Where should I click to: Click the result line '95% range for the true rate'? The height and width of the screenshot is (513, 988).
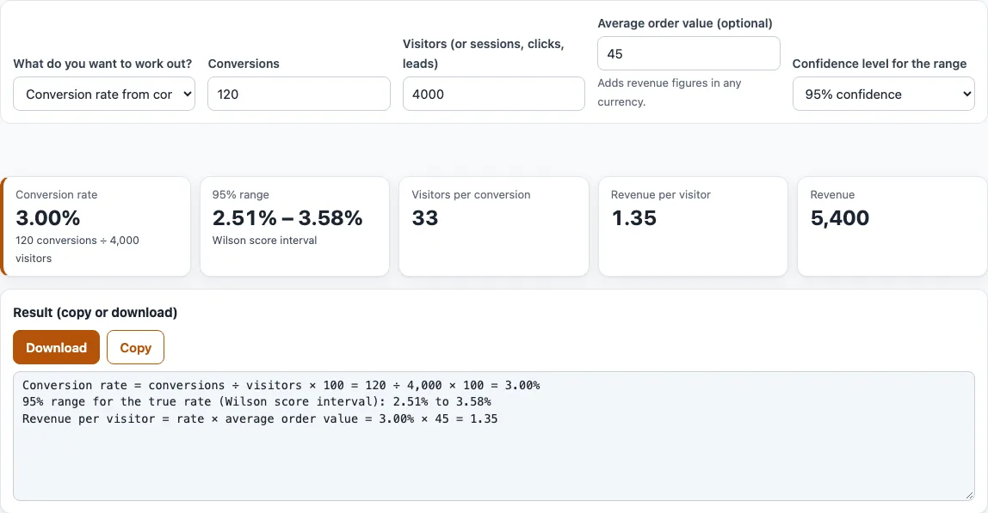[x=256, y=401]
